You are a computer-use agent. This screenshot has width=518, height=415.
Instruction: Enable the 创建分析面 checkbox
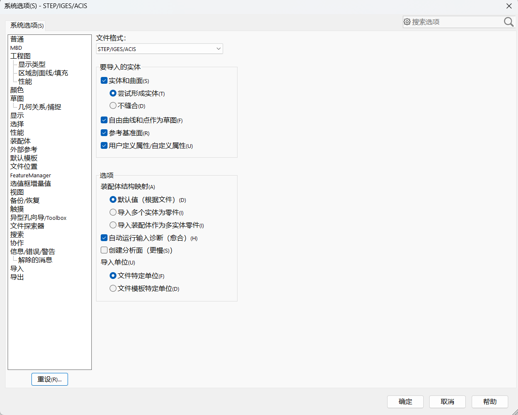click(x=104, y=250)
